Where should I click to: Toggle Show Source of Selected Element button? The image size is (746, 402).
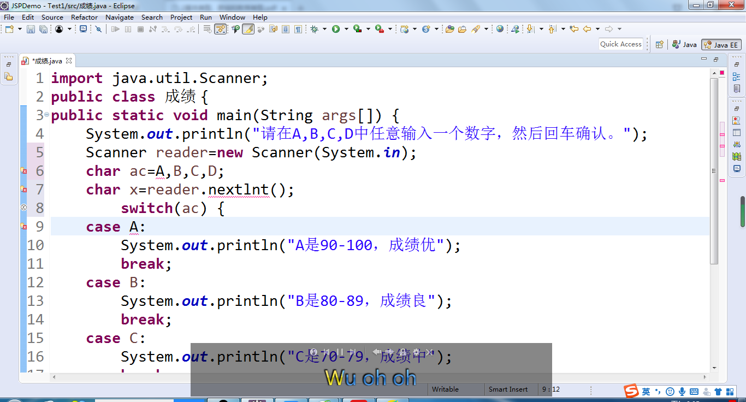(x=260, y=29)
